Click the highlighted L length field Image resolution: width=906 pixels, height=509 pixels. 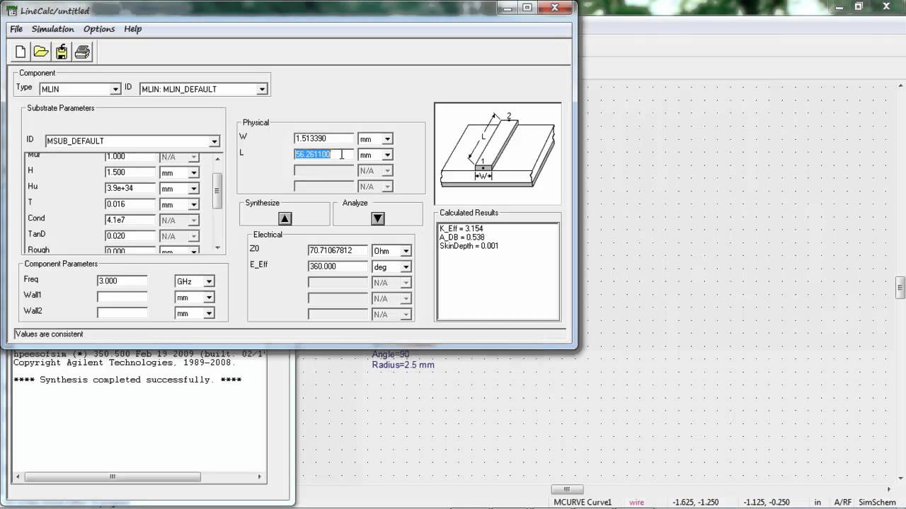tap(323, 154)
